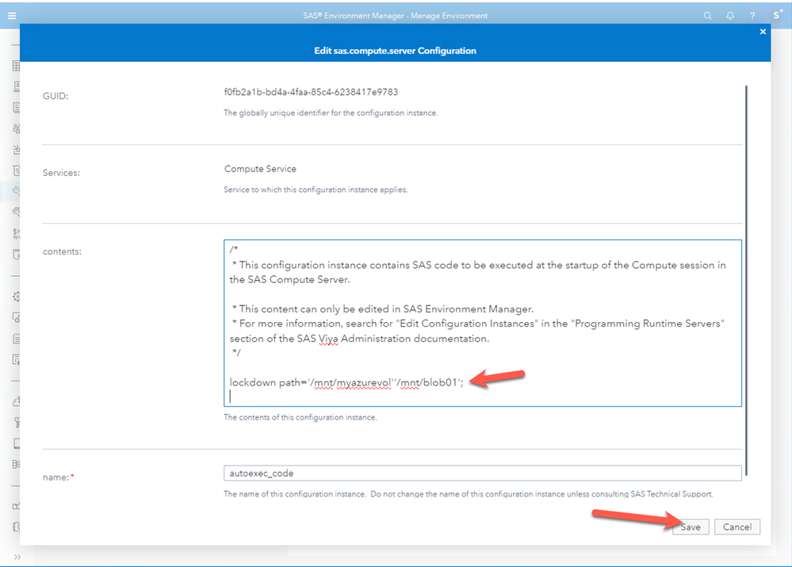Click 'SAS Environment Manager - Manage Environment' banner title

click(395, 16)
